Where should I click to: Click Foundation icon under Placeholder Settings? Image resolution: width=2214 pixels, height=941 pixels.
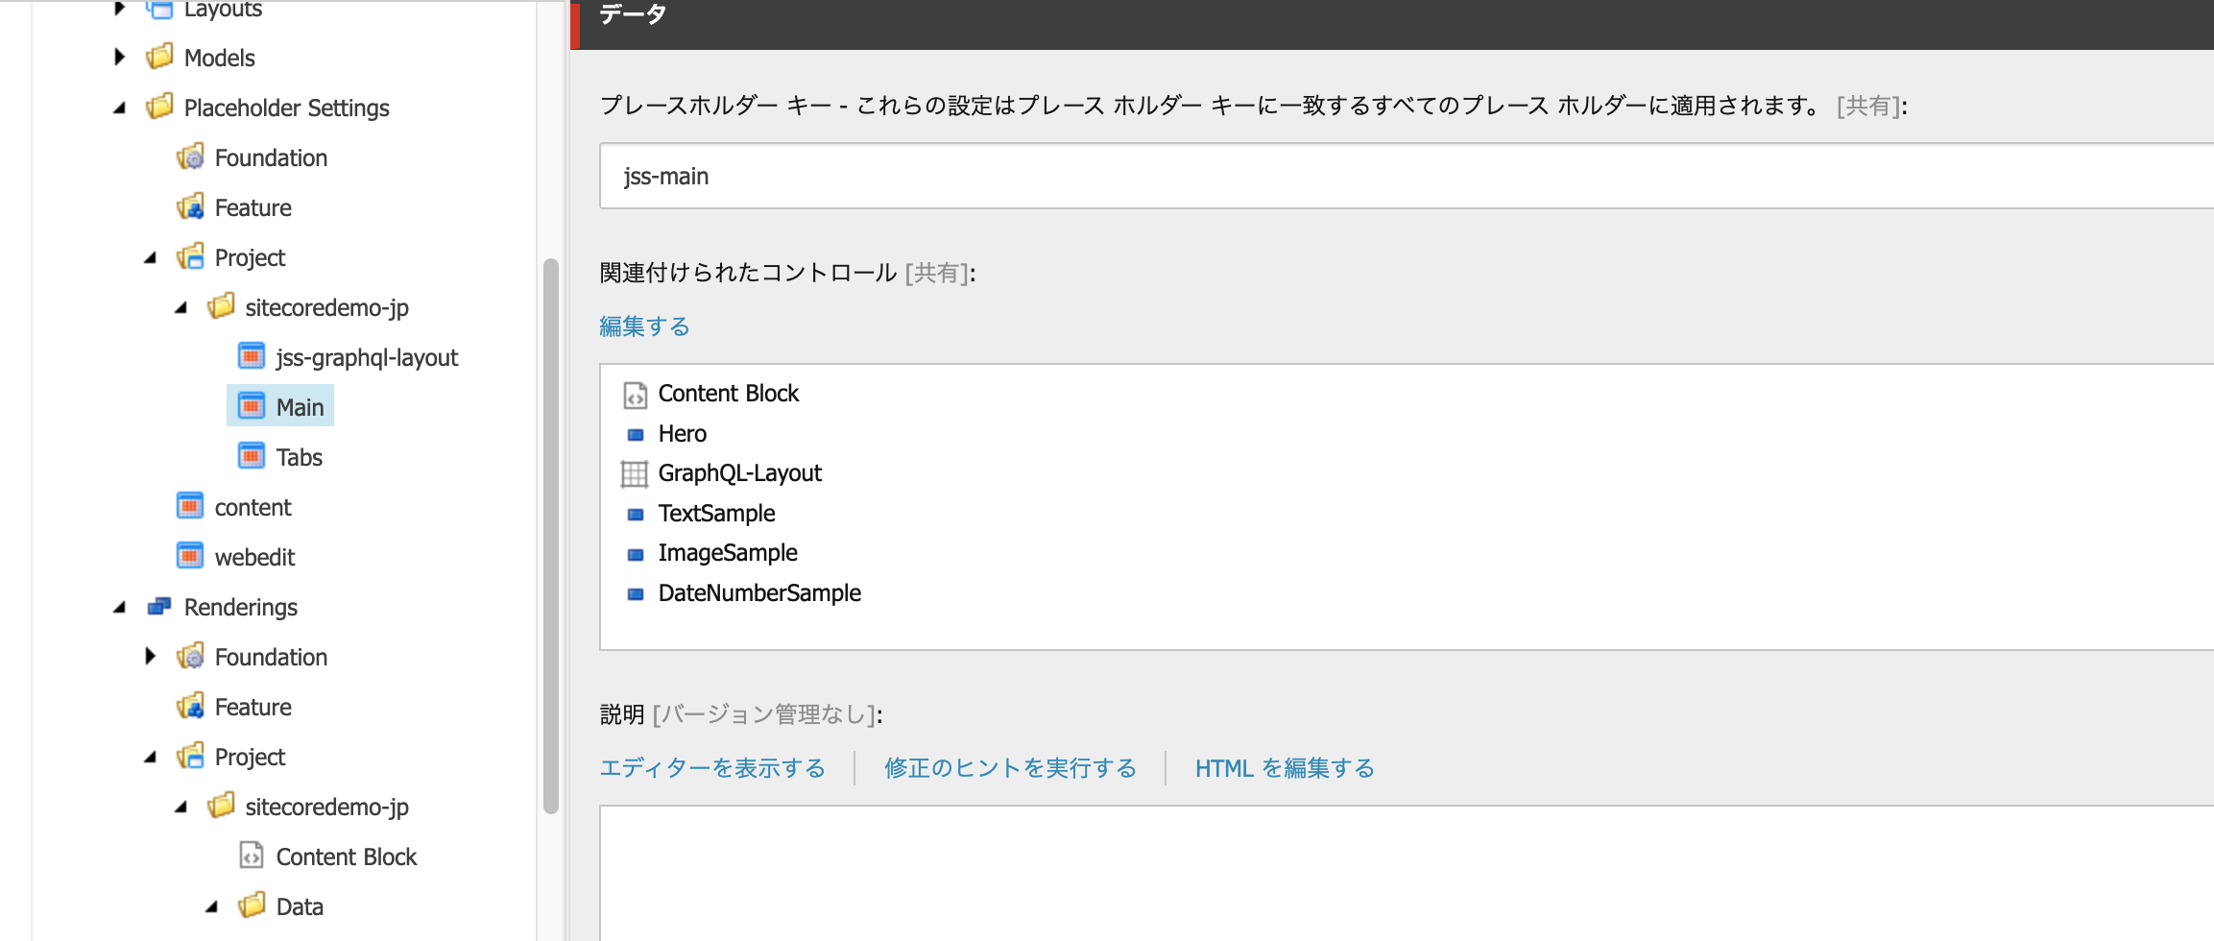(190, 157)
